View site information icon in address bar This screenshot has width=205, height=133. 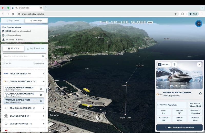pos(19,14)
